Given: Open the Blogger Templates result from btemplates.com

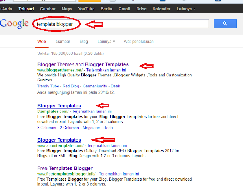Looking at the screenshot, I should tap(59, 106).
